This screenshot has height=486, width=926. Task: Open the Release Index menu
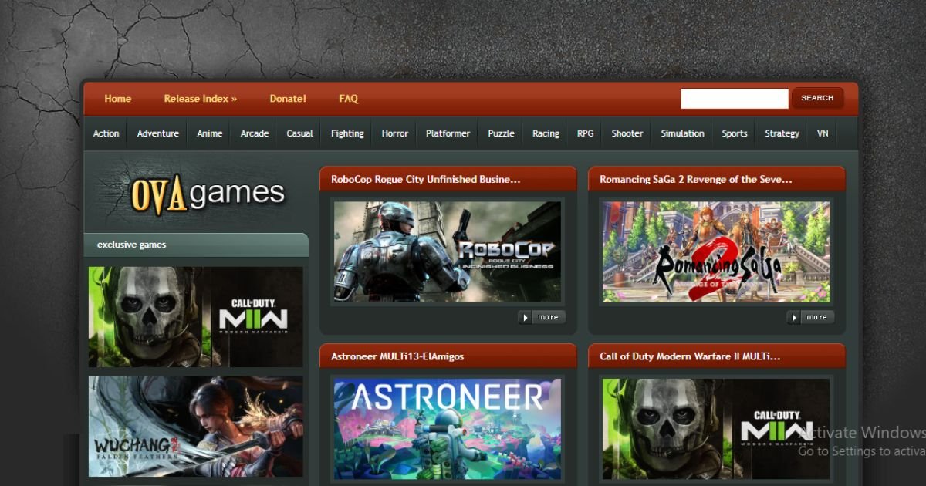click(201, 99)
